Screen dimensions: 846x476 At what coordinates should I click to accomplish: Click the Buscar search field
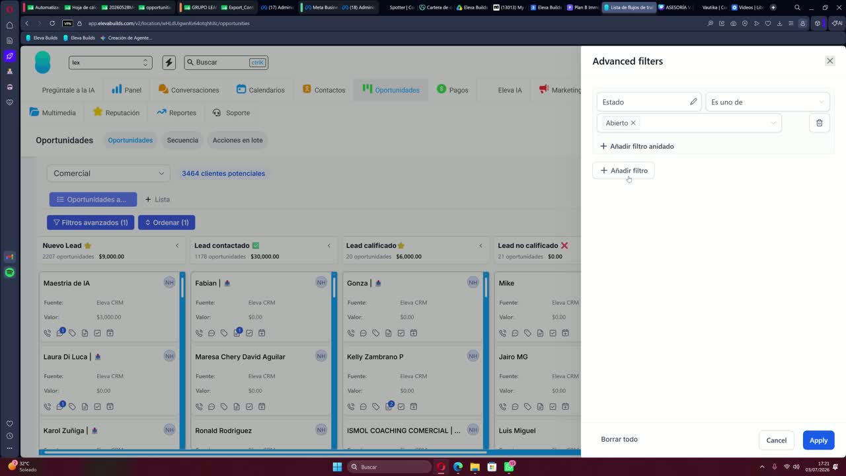(226, 62)
